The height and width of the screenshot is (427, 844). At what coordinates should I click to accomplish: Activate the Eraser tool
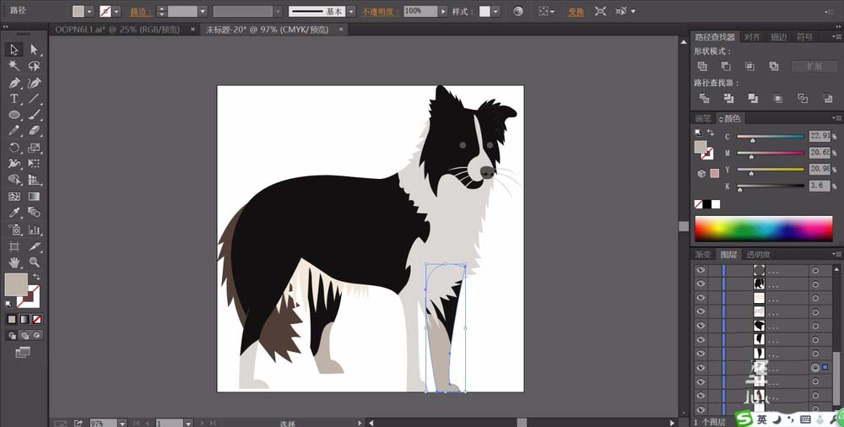pos(35,131)
